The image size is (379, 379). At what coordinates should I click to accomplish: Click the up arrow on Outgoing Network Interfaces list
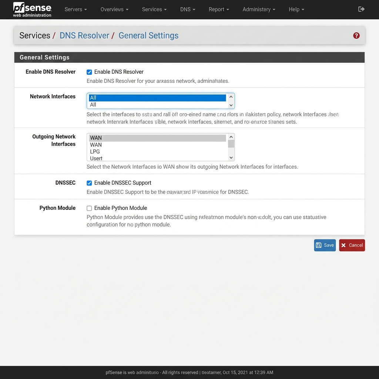(x=231, y=137)
